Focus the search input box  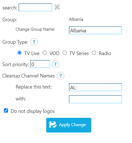coord(35,7)
